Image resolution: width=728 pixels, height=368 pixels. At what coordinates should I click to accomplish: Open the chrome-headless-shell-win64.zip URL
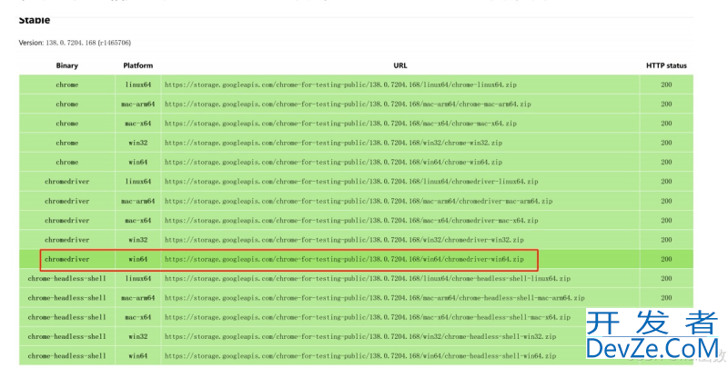point(359,356)
